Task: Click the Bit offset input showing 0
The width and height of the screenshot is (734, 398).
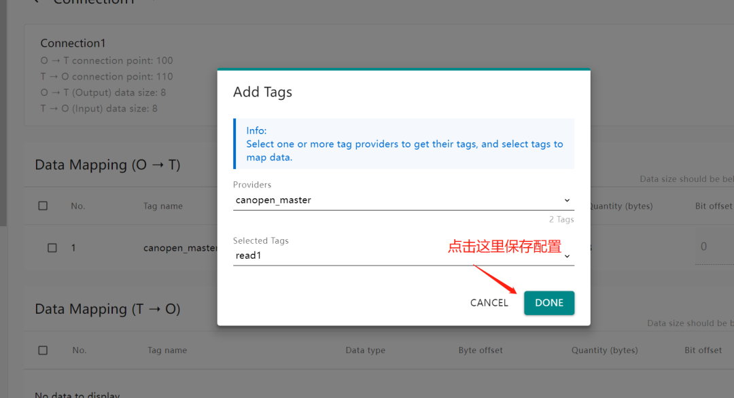Action: coord(713,247)
